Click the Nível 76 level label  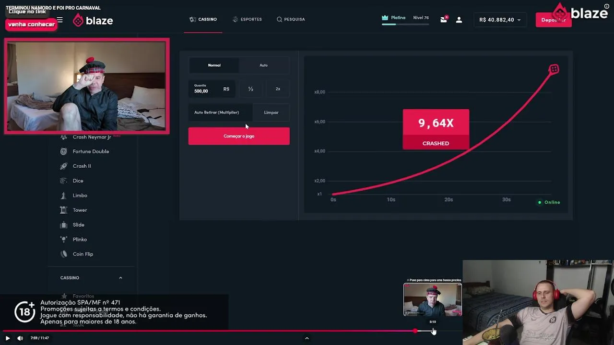421,18
